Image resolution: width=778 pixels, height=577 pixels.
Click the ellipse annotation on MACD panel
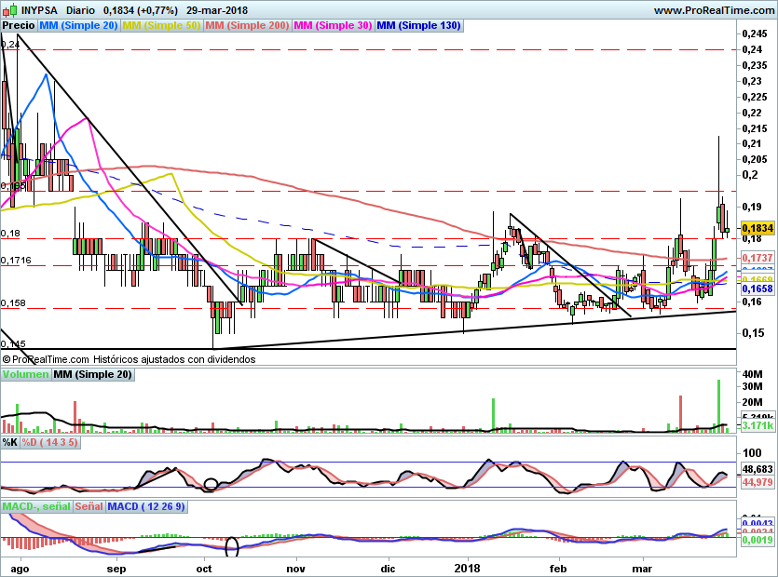[232, 547]
